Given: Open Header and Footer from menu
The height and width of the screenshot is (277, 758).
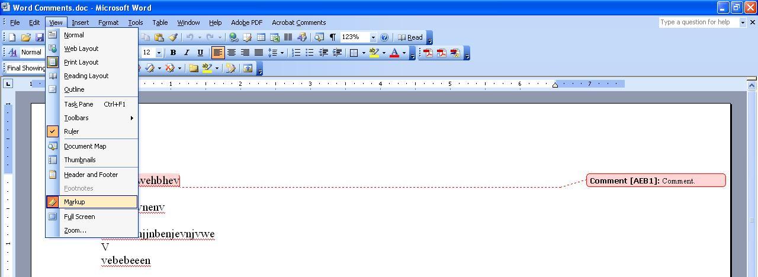Looking at the screenshot, I should coord(92,175).
